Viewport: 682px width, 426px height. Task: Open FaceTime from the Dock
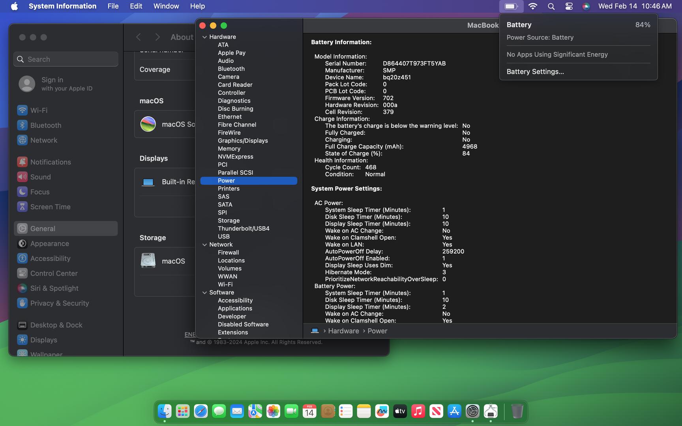click(291, 411)
